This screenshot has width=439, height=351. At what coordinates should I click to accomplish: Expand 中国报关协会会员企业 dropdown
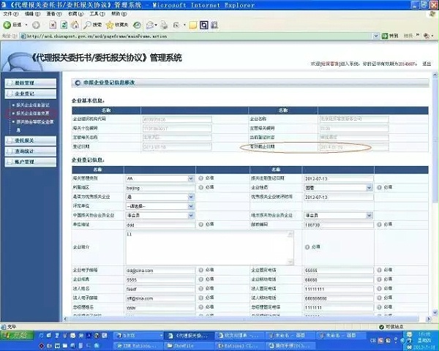point(190,216)
